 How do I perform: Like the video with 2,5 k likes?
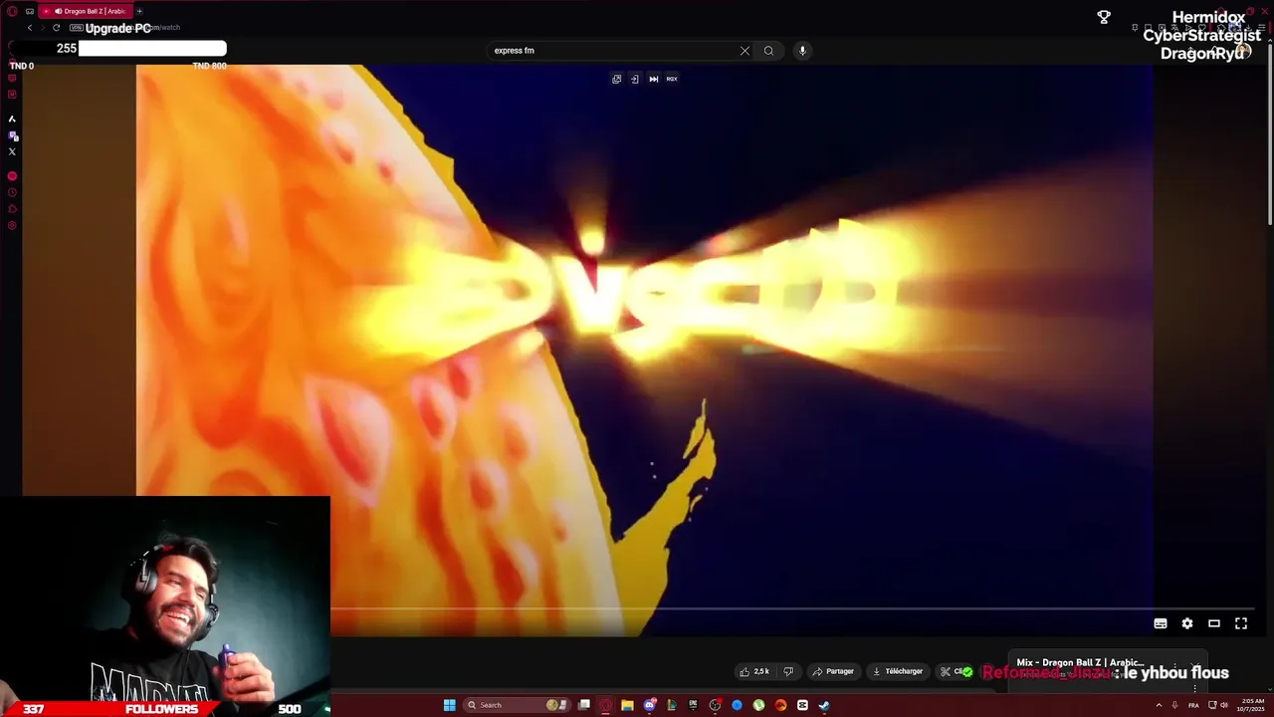pos(754,671)
